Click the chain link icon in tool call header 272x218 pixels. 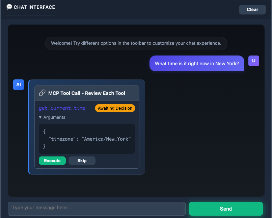pyautogui.click(x=42, y=93)
